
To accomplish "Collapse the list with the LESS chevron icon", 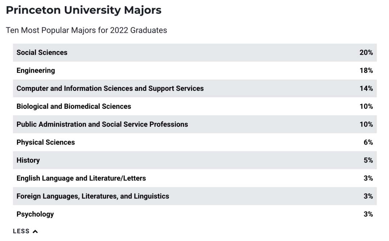I will pyautogui.click(x=35, y=232).
